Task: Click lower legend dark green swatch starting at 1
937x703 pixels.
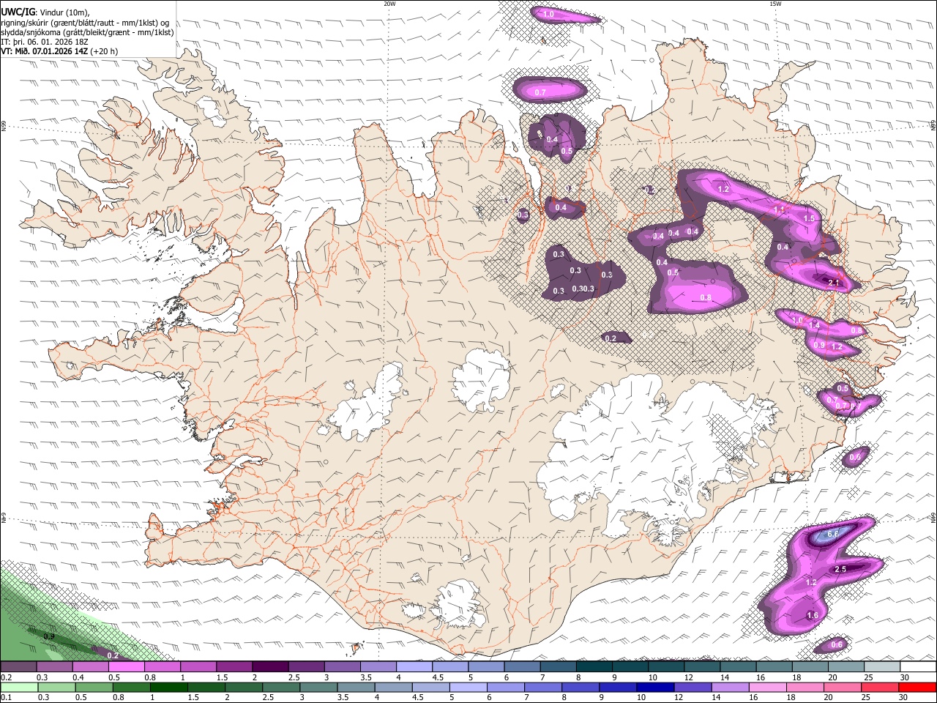Action: (168, 688)
